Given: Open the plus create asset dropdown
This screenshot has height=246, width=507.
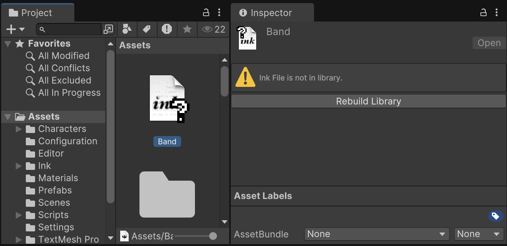Looking at the screenshot, I should point(15,29).
